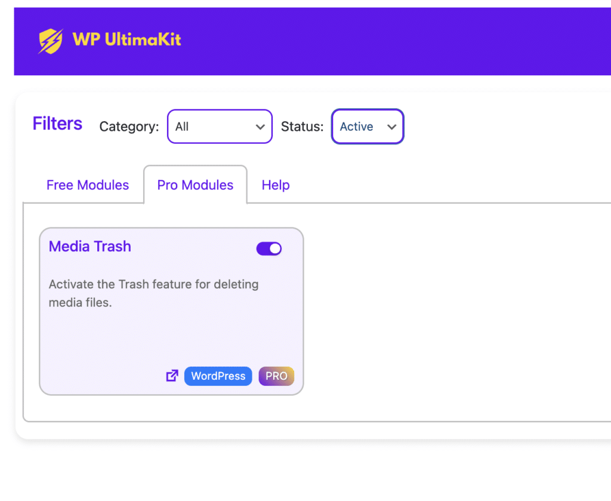Switch the Media Trash activation switch

[269, 248]
